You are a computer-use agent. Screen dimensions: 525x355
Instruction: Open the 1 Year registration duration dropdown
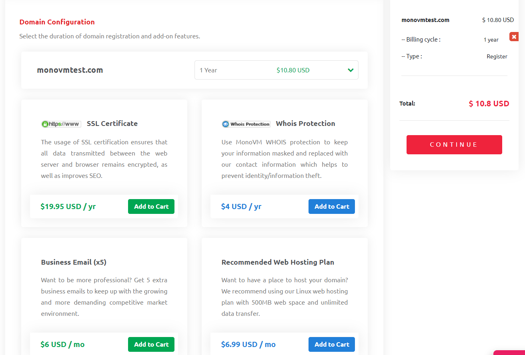[x=276, y=70]
